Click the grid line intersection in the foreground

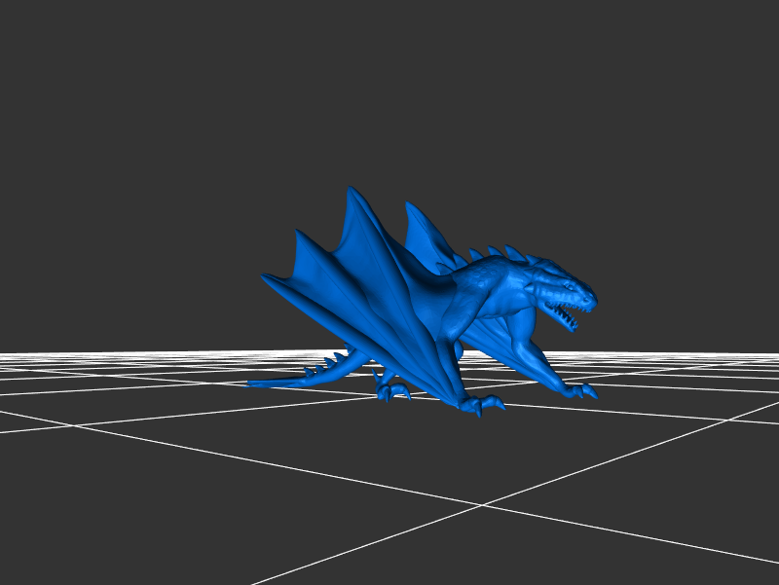(x=482, y=504)
